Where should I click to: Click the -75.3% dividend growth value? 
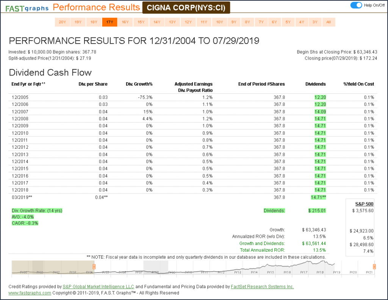click(x=145, y=97)
